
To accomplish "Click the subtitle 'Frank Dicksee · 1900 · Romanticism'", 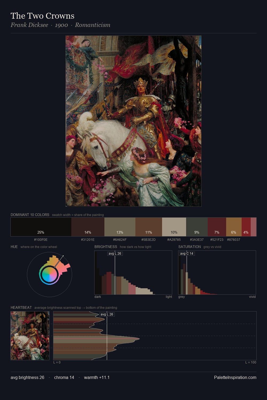I will coord(60,25).
